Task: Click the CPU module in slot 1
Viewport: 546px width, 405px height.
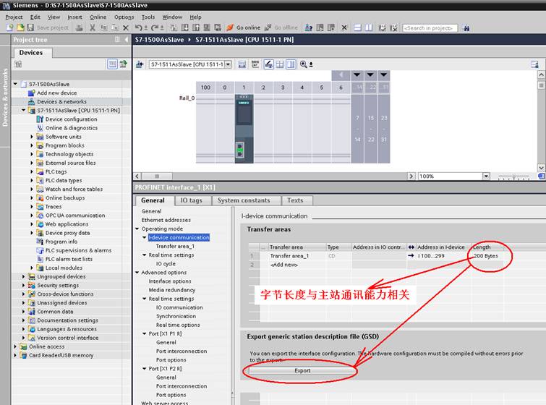Action: click(244, 129)
